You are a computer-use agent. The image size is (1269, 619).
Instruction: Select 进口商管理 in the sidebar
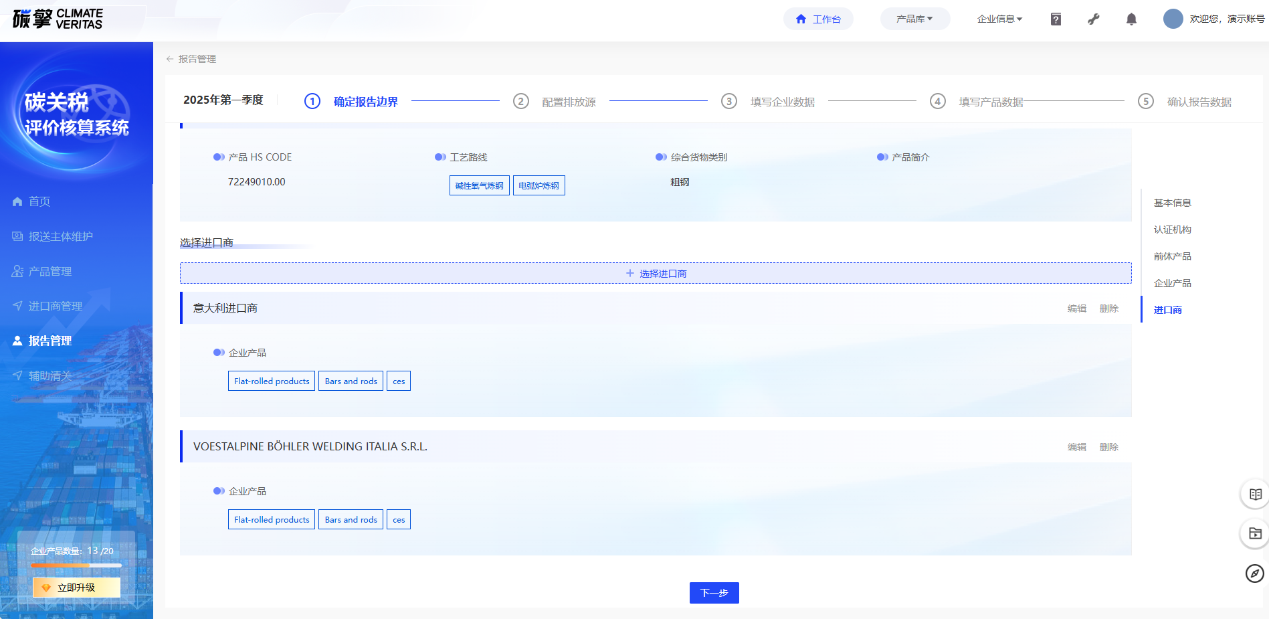pyautogui.click(x=55, y=306)
